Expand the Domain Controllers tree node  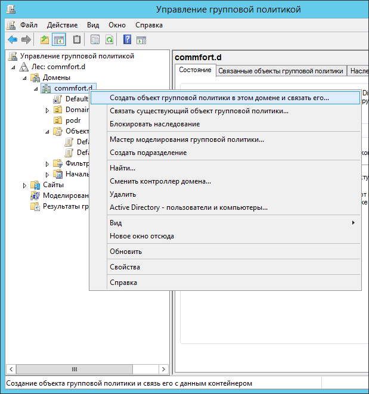(47, 110)
